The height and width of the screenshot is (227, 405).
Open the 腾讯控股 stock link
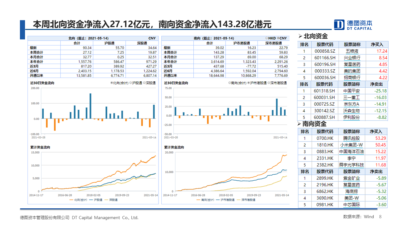pyautogui.click(x=351, y=138)
